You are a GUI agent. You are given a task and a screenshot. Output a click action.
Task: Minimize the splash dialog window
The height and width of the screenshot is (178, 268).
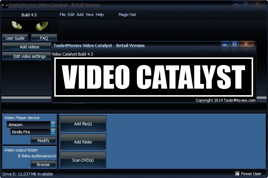[225, 44]
